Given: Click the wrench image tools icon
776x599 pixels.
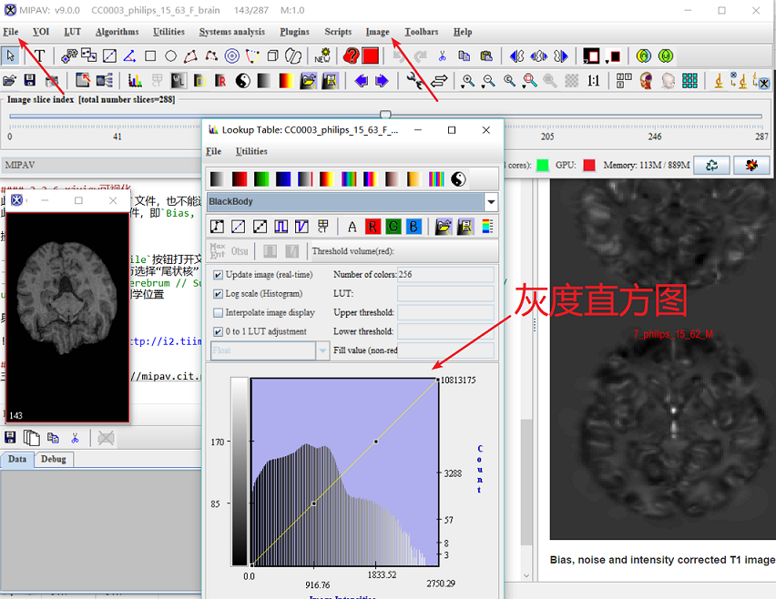Looking at the screenshot, I should (414, 81).
